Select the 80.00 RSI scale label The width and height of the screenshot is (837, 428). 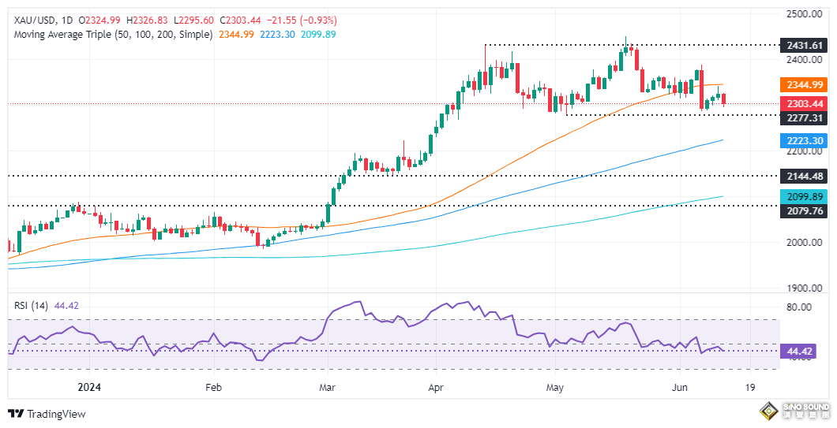[798, 307]
